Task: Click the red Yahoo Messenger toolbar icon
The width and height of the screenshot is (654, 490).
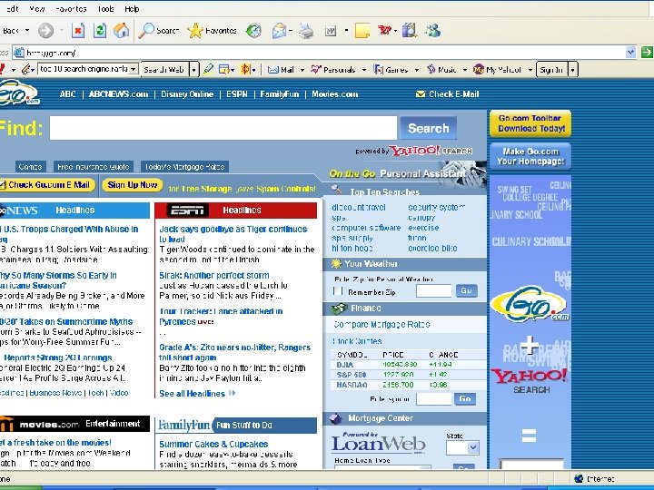Action: [x=384, y=30]
